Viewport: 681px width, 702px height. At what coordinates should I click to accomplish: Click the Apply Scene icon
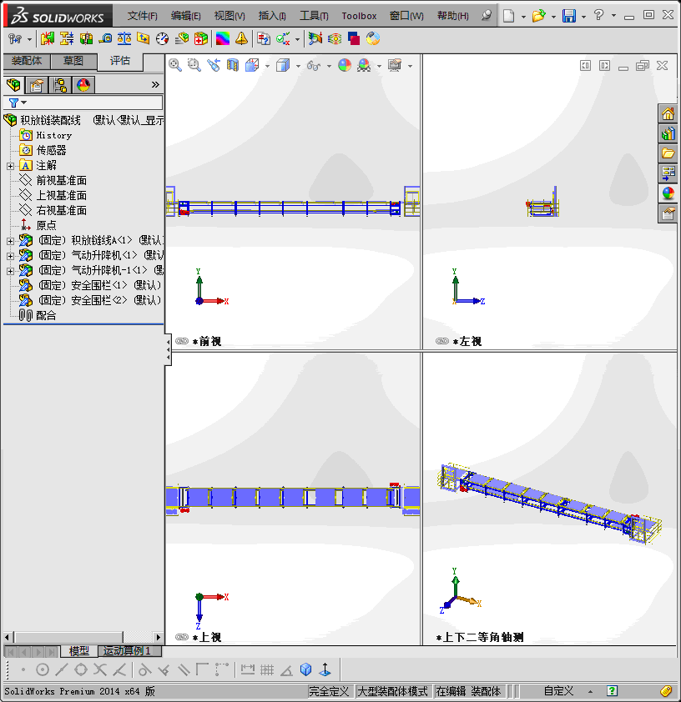pyautogui.click(x=364, y=65)
